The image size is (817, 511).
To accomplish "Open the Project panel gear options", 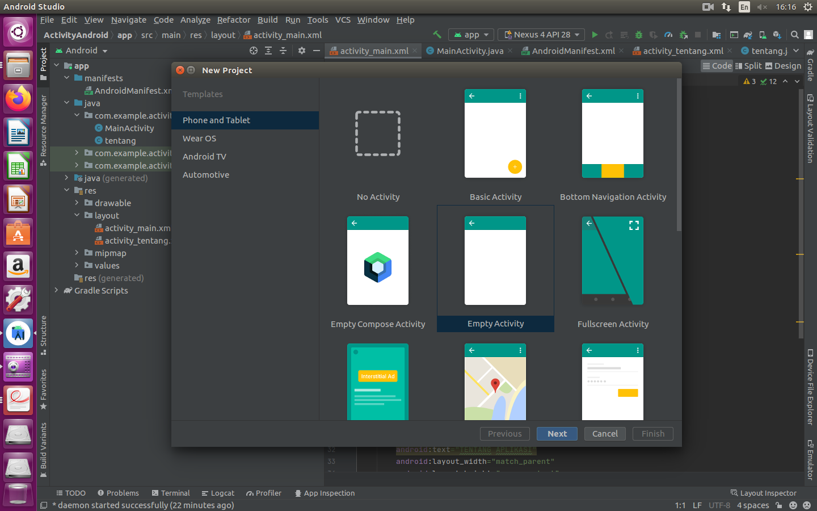I will coord(302,51).
